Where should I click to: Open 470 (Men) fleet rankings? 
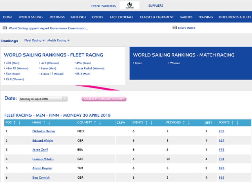(12, 63)
